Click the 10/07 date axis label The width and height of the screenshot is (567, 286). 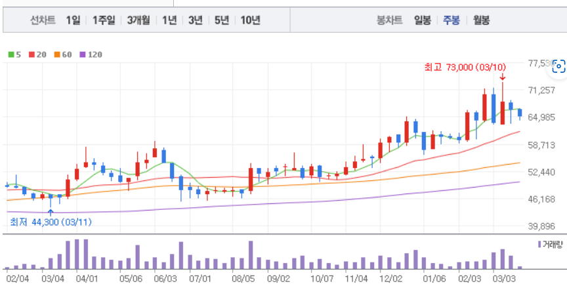322,279
